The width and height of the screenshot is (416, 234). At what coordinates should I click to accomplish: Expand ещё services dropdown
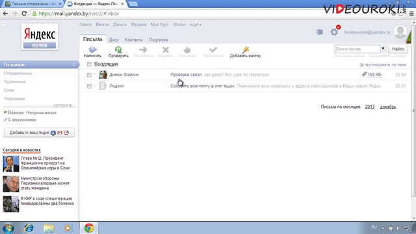point(195,25)
